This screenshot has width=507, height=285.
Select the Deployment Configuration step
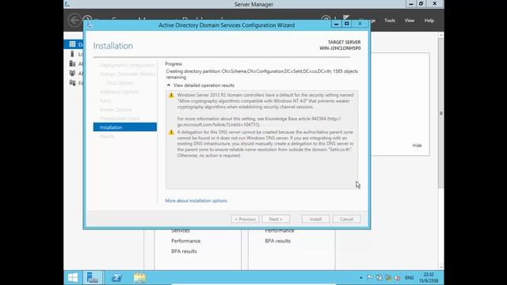click(x=128, y=65)
